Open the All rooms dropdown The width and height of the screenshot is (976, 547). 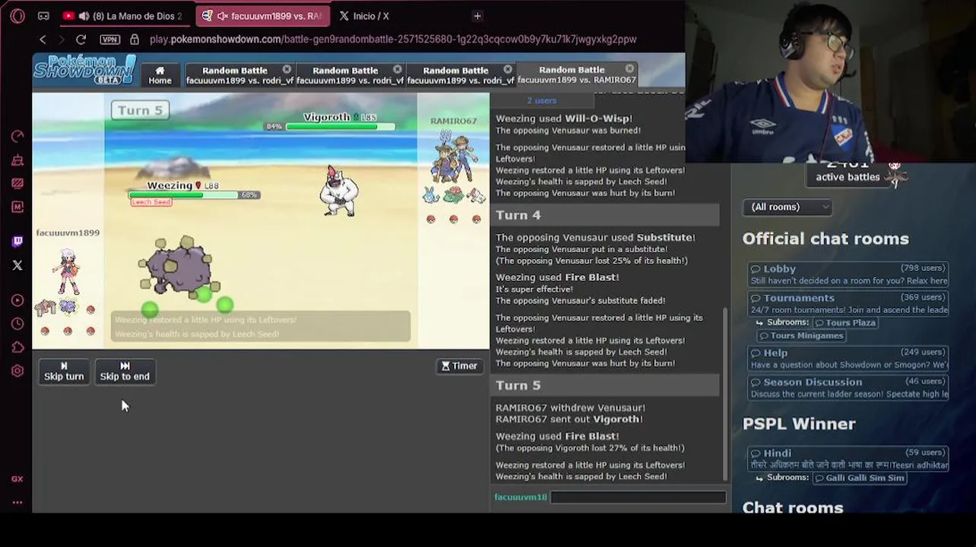787,207
